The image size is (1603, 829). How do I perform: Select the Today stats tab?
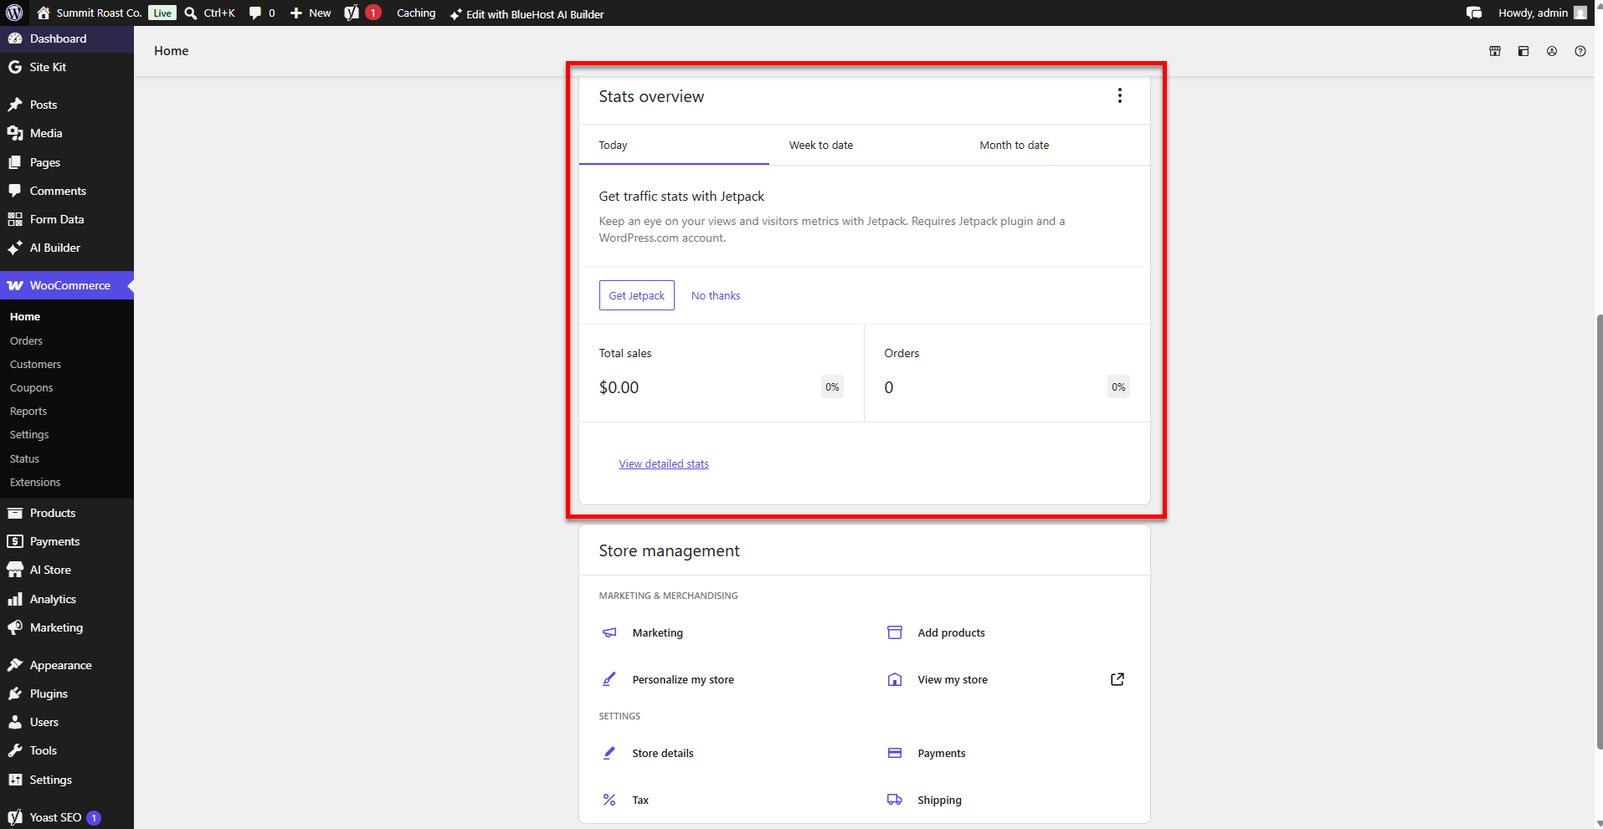point(674,145)
